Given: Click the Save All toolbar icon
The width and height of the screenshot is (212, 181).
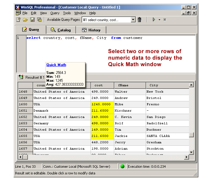Looking at the screenshot, I should [x=39, y=20].
